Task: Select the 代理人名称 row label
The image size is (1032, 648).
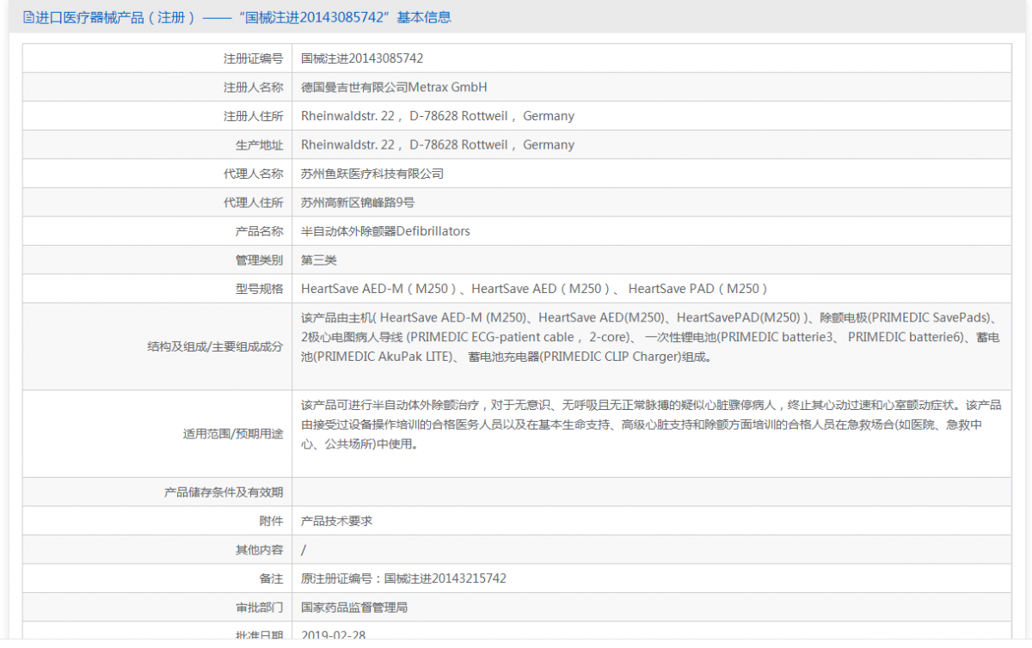Action: 253,174
